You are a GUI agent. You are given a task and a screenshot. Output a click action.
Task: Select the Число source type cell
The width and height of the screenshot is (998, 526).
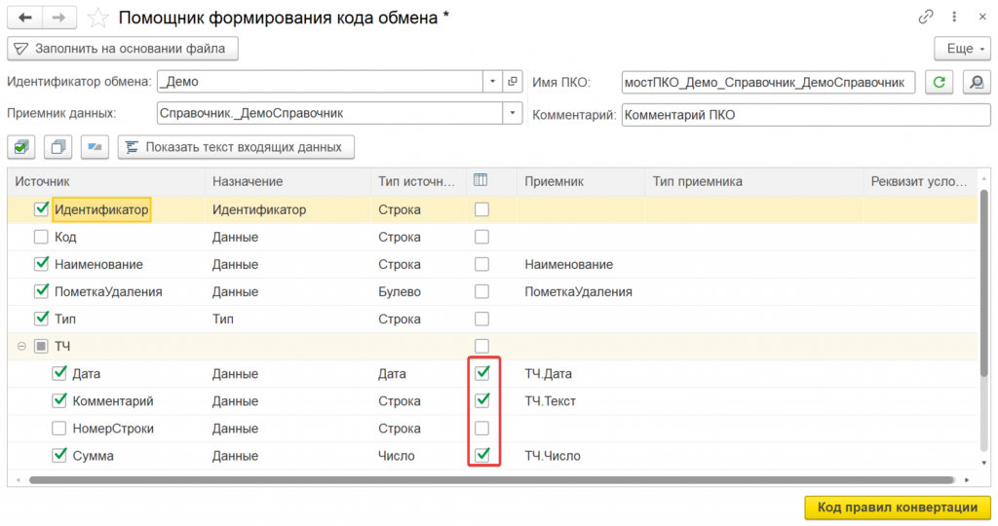pyautogui.click(x=418, y=456)
